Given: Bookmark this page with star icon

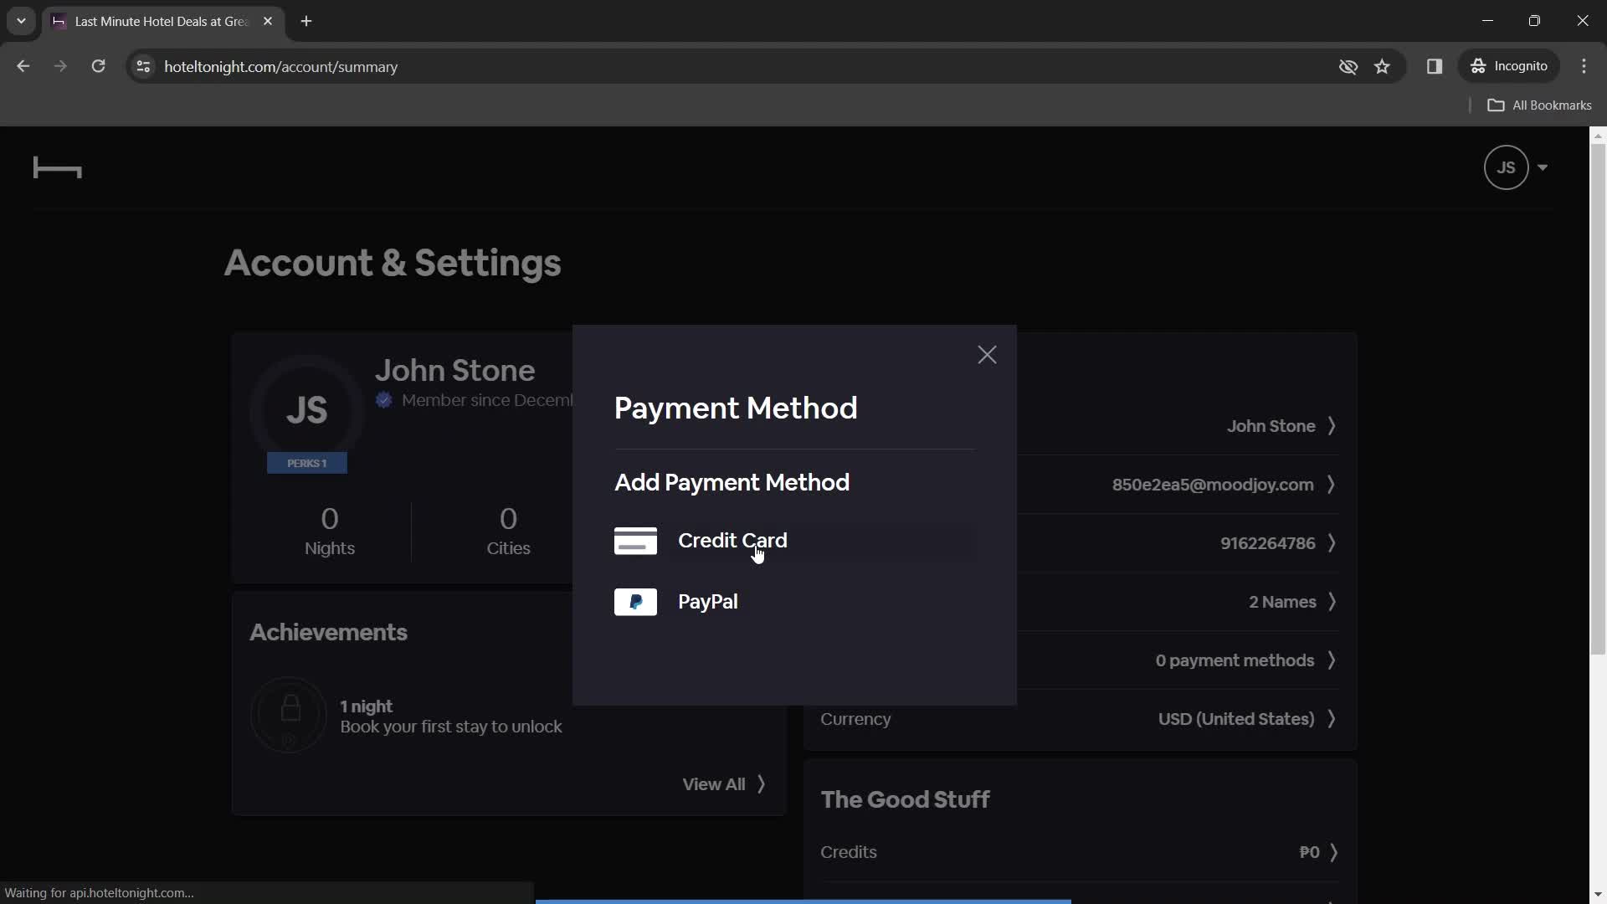Looking at the screenshot, I should tap(1382, 66).
